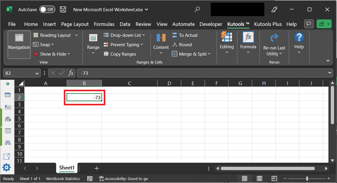Open the Comments speech bubble button
Image resolution: width=337 pixels, height=183 pixels.
(x=309, y=24)
